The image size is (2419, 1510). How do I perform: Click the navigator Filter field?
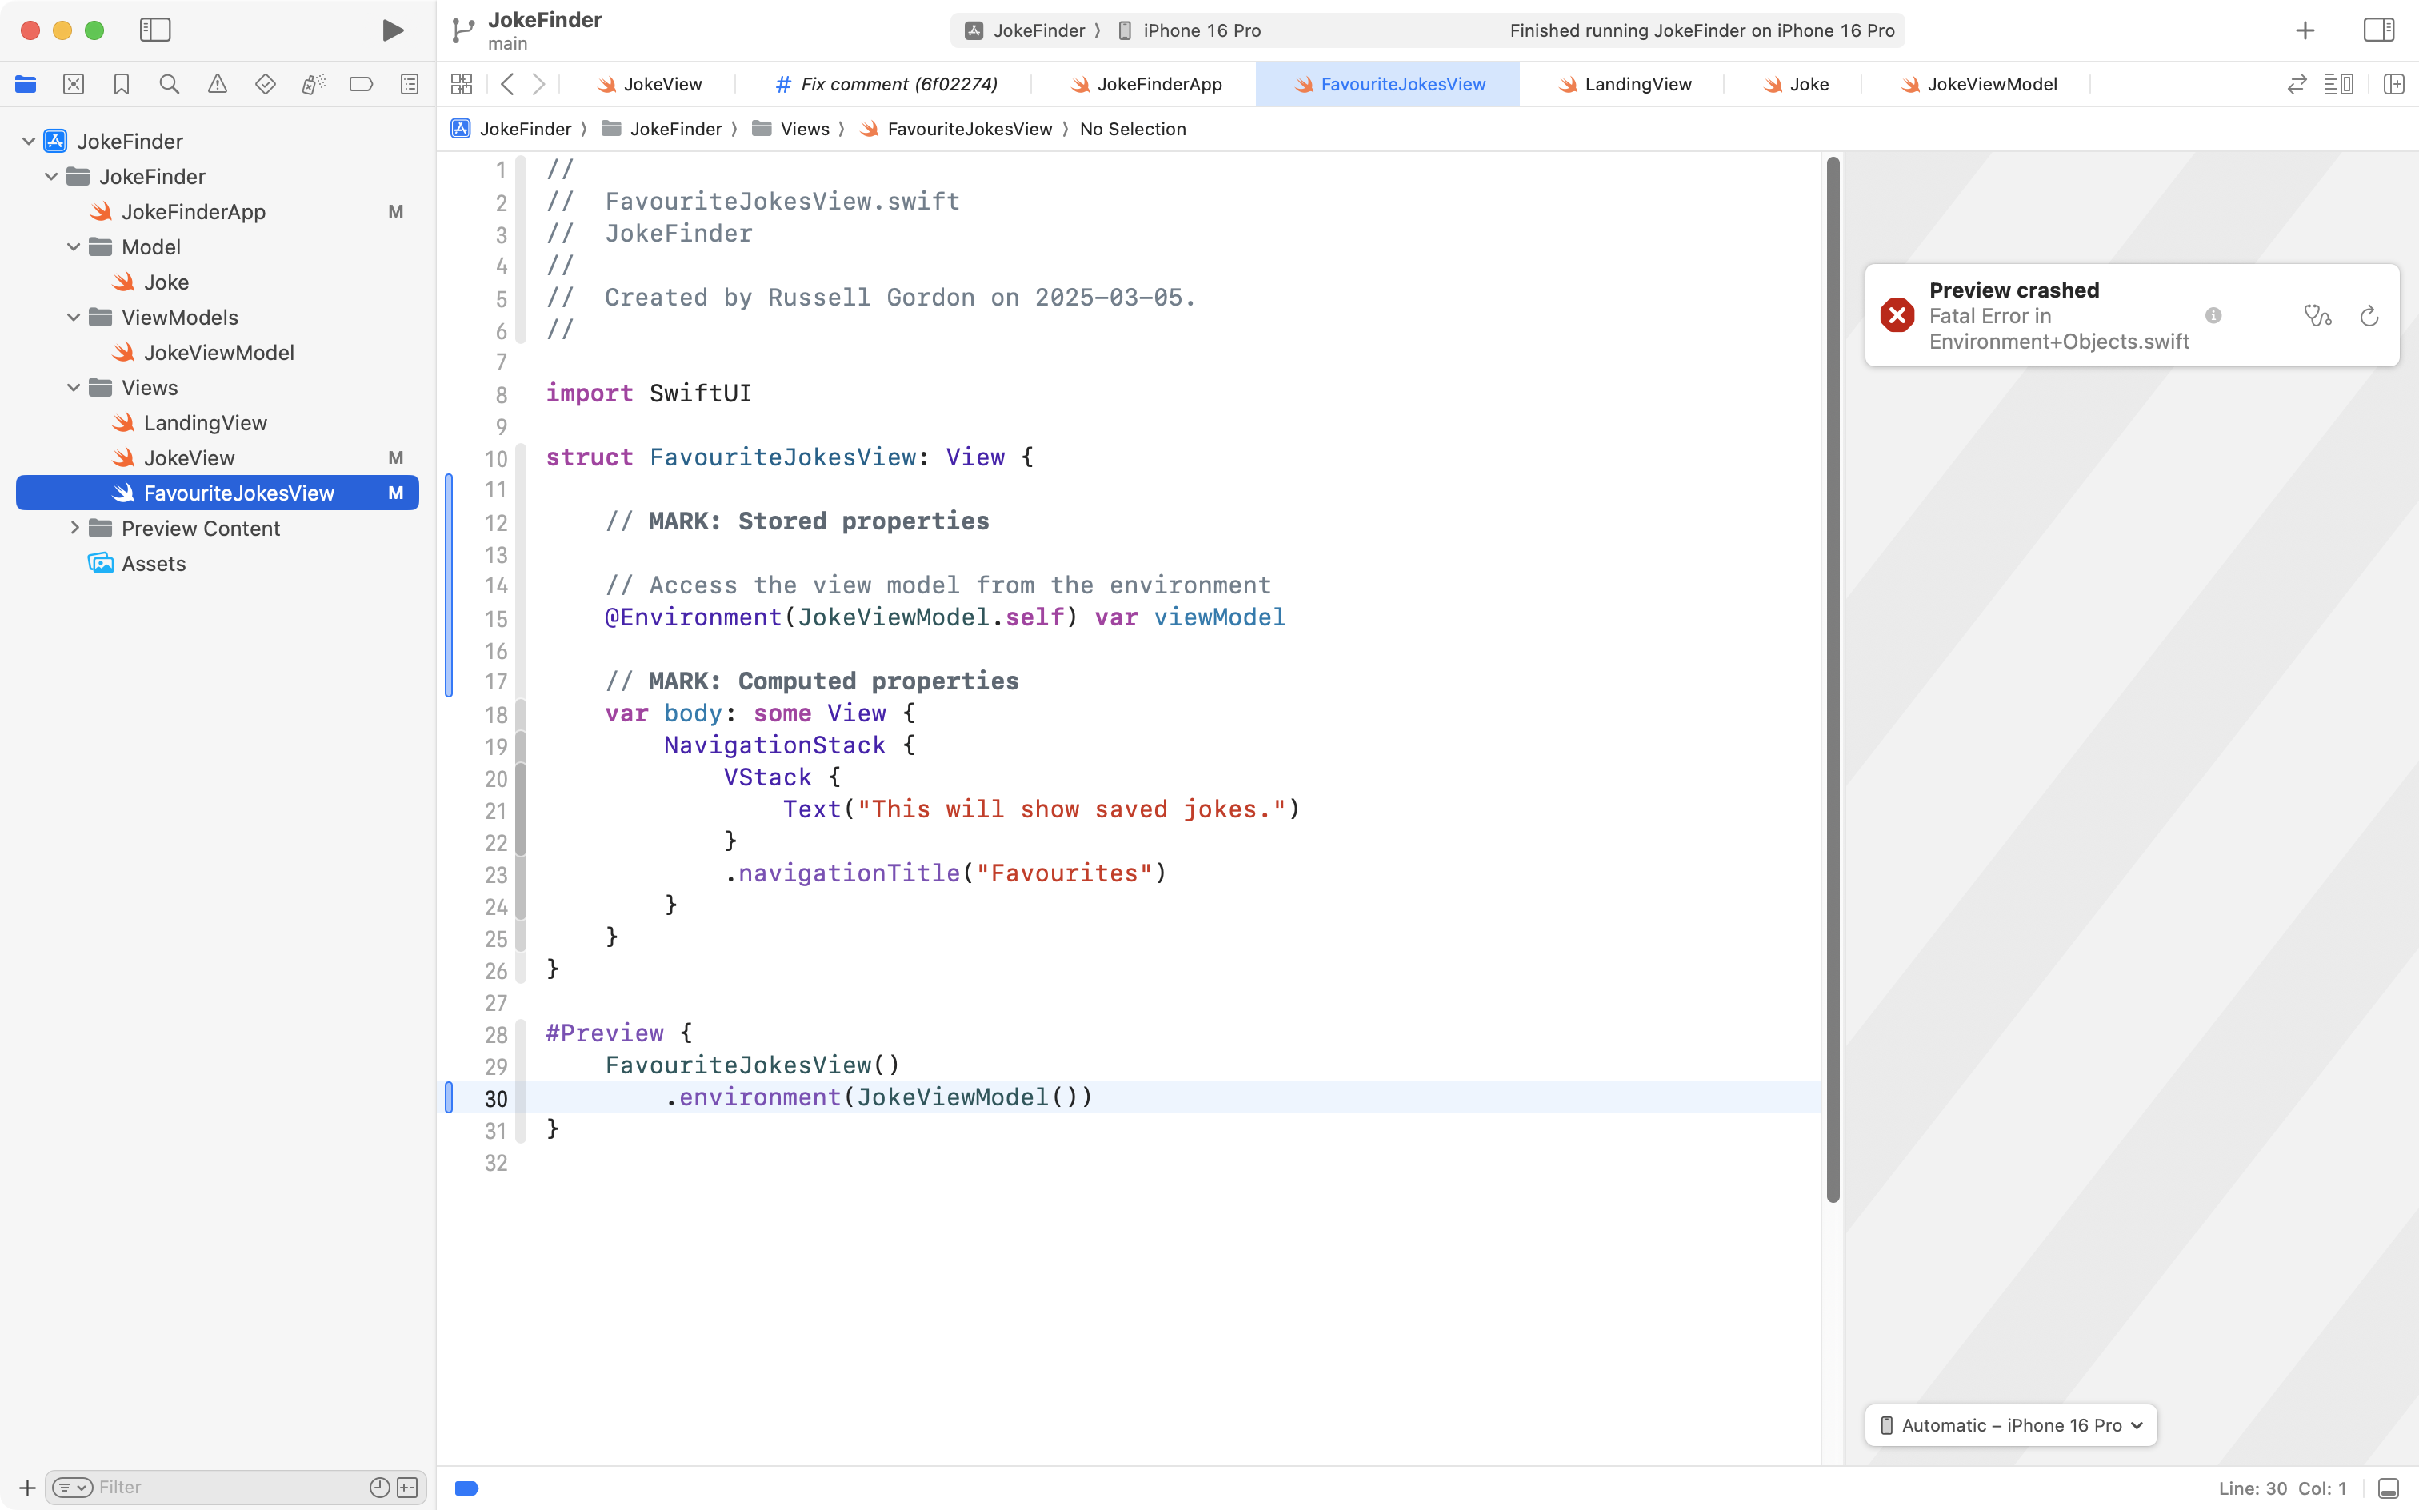click(x=228, y=1487)
